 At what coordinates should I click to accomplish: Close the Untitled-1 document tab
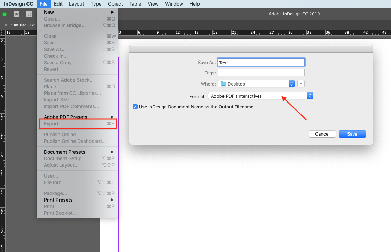(x=6, y=25)
